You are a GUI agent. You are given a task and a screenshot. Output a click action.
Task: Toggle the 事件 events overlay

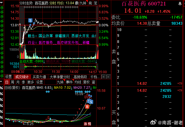click(x=69, y=82)
